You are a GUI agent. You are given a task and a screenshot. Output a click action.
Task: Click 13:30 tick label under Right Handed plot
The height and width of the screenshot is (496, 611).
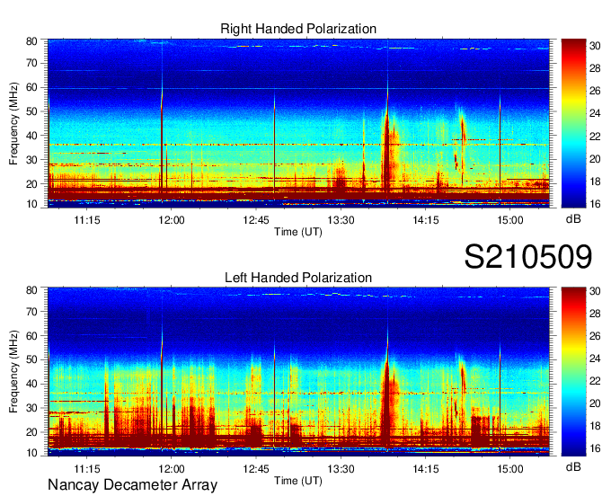(x=341, y=220)
